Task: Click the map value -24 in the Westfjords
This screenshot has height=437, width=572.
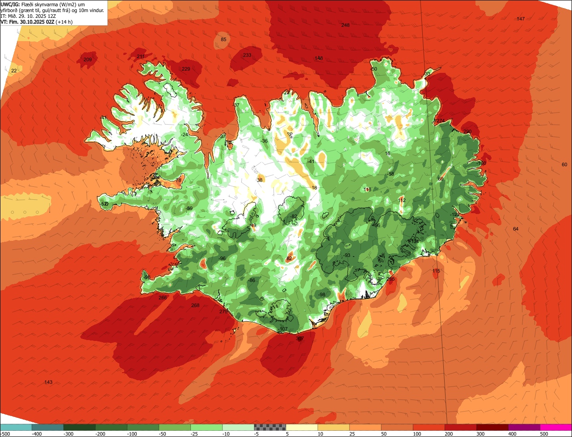Action: pos(185,134)
